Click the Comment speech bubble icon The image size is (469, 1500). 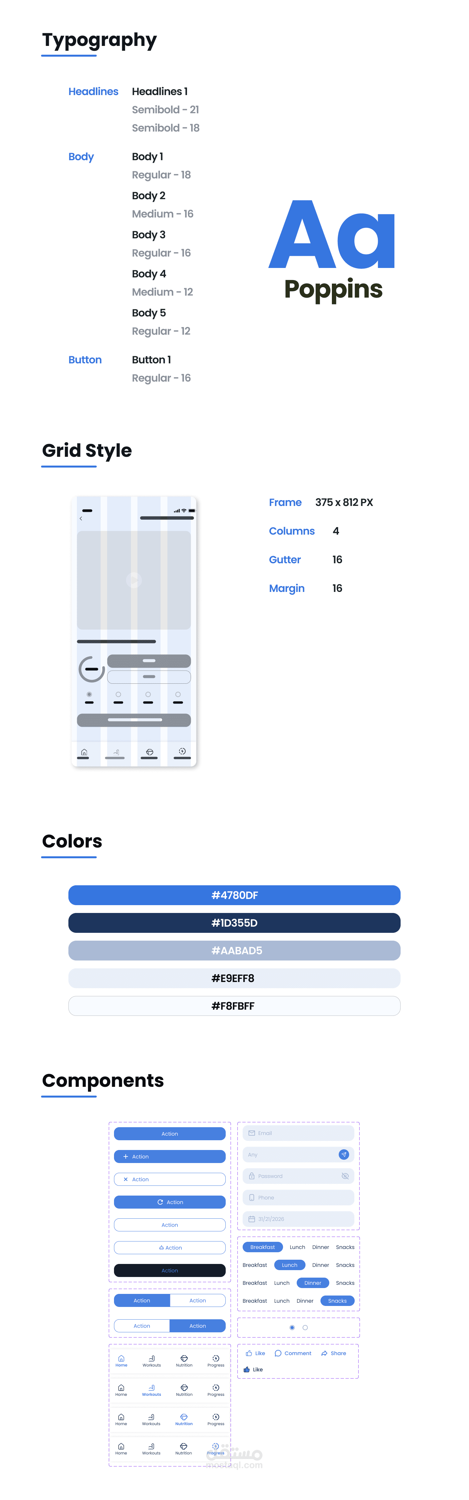(278, 1353)
